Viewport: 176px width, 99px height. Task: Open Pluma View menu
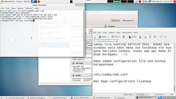coord(105,32)
